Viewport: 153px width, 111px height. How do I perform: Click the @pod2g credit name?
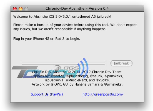(58, 76)
